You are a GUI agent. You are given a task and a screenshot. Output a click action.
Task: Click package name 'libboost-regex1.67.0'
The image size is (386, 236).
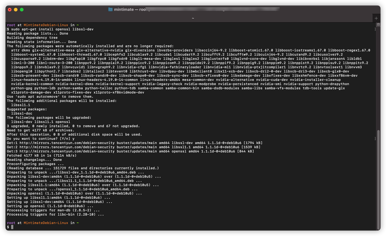coord(349,51)
